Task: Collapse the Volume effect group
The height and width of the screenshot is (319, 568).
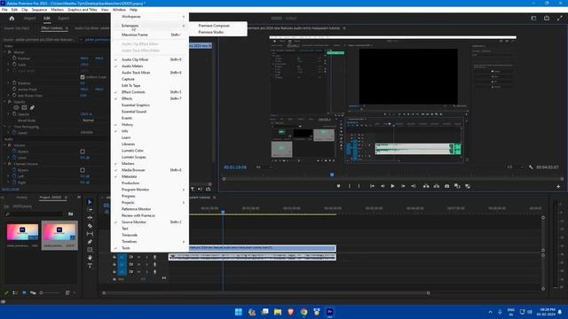Action: pos(4,145)
